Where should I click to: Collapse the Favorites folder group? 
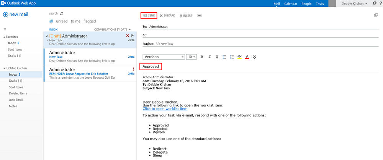(x=4, y=37)
